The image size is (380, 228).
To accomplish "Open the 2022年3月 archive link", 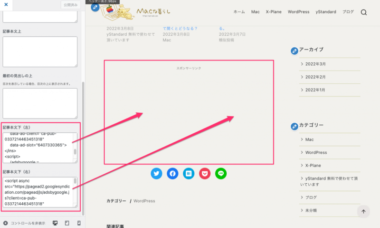I will click(315, 64).
